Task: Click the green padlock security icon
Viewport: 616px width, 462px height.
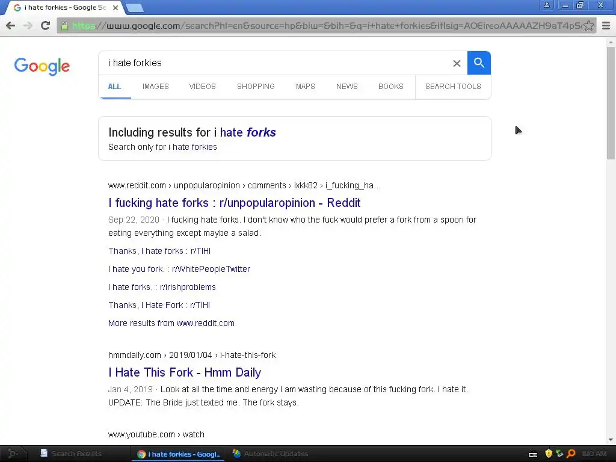Action: point(64,26)
